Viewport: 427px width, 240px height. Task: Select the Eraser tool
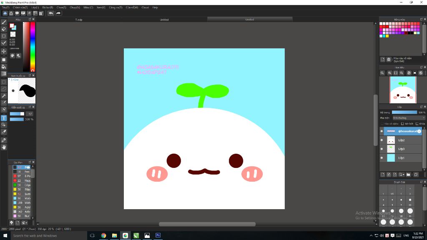[4, 29]
